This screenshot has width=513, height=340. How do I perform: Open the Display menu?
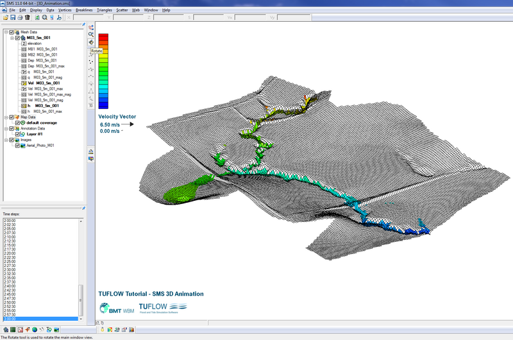tap(36, 10)
